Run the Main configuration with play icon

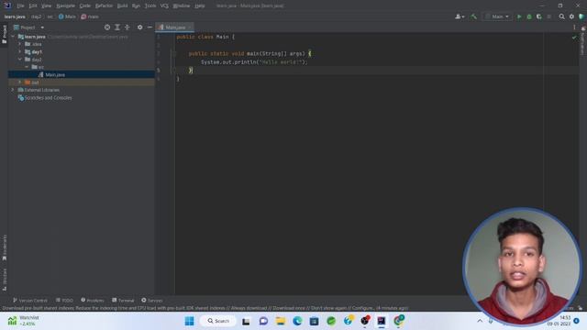point(519,16)
